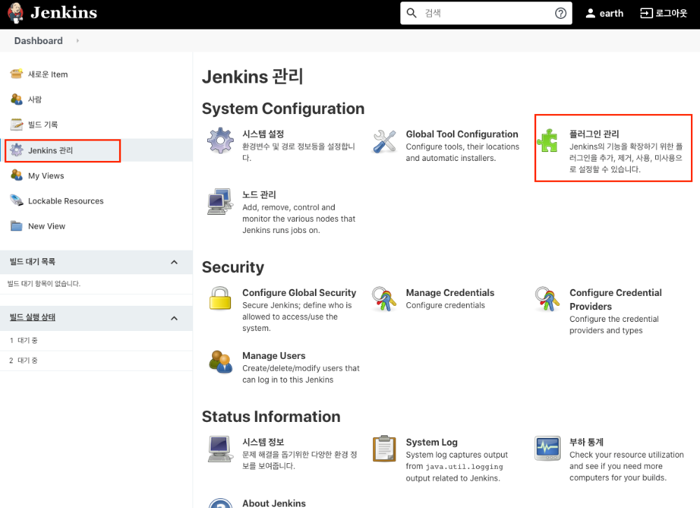
Task: Open 사람 in the sidebar
Action: (35, 99)
